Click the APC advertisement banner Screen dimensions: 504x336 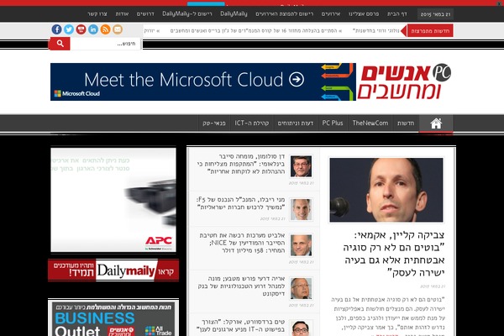tap(113, 200)
